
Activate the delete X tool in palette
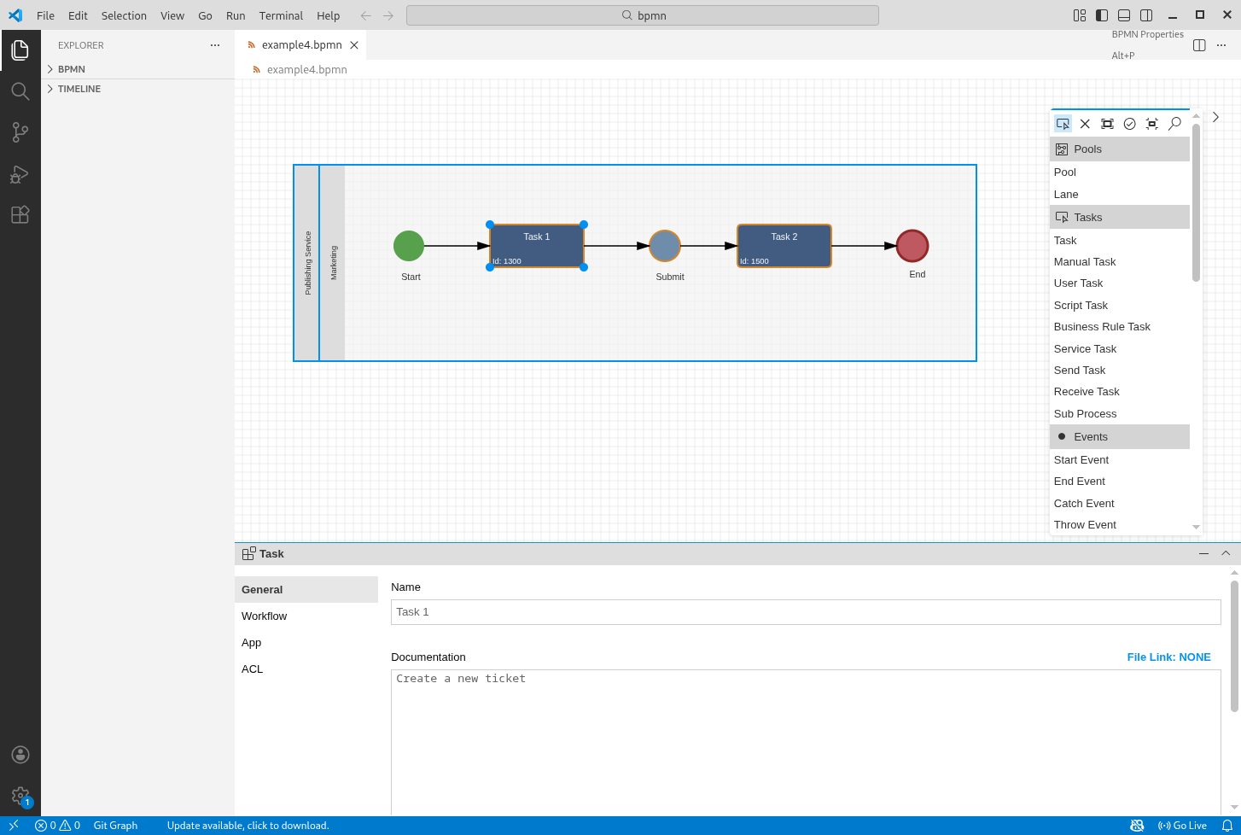(x=1085, y=124)
